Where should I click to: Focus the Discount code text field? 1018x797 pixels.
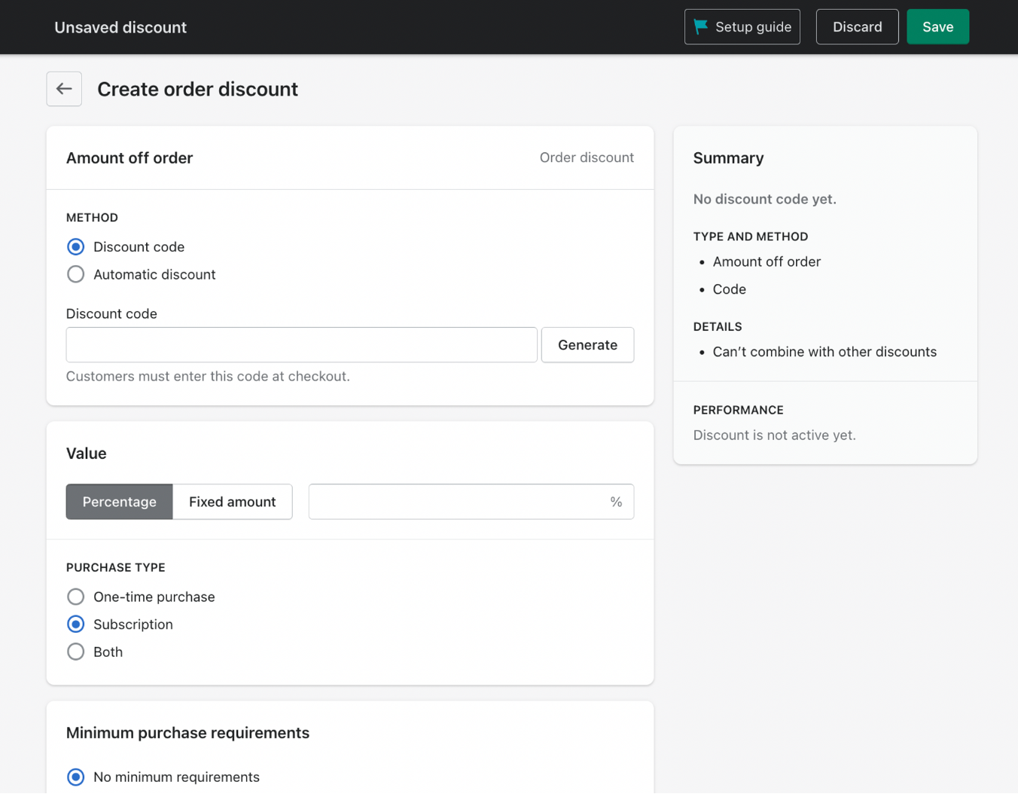301,345
